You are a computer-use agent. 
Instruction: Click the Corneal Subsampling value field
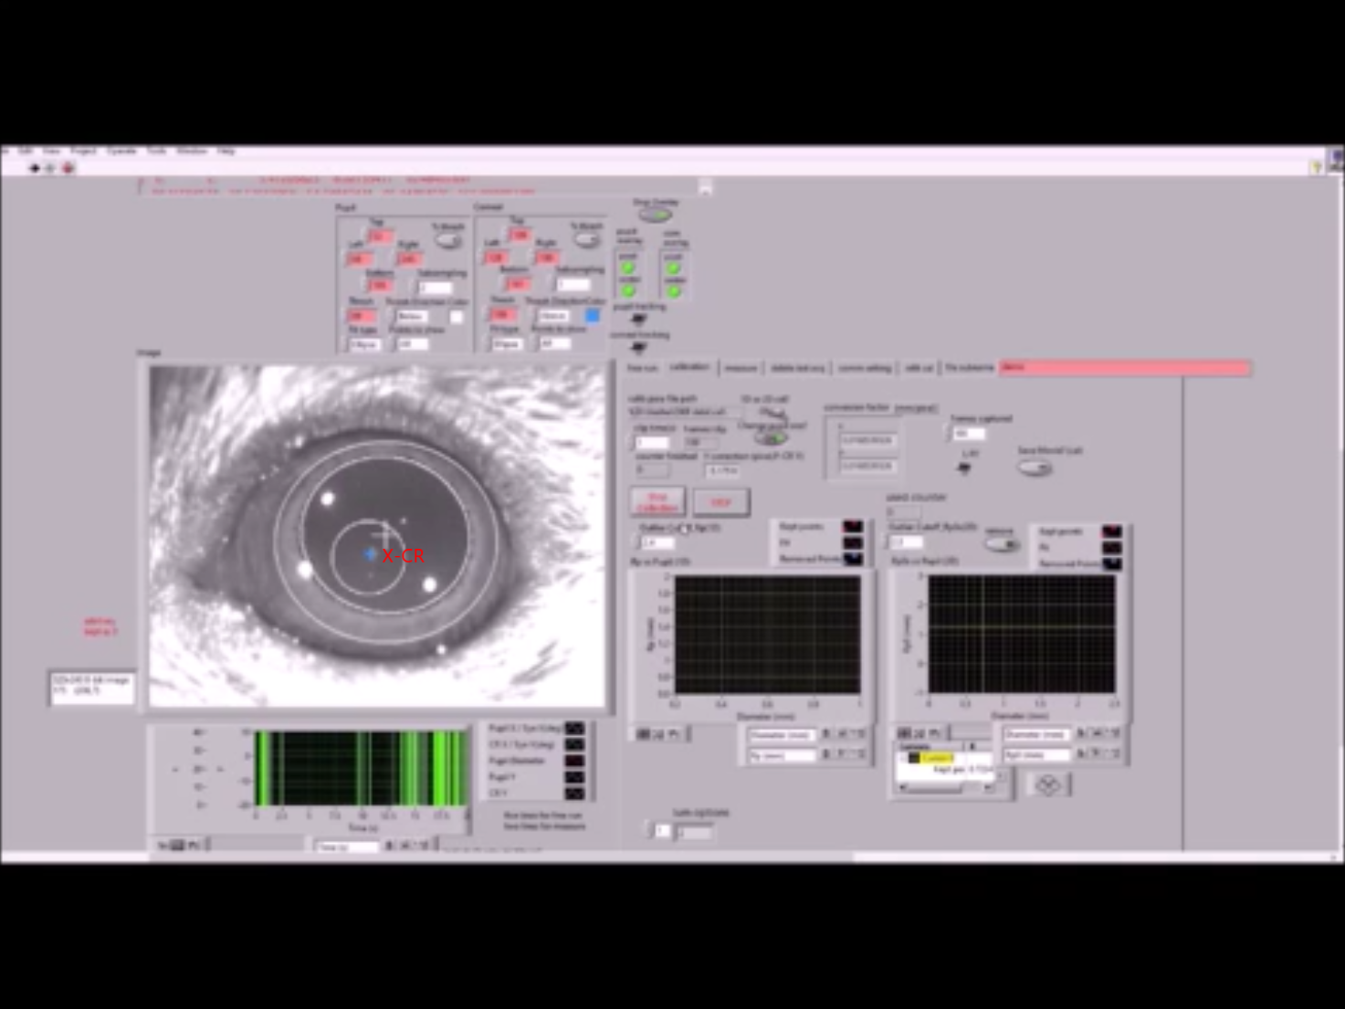point(573,285)
